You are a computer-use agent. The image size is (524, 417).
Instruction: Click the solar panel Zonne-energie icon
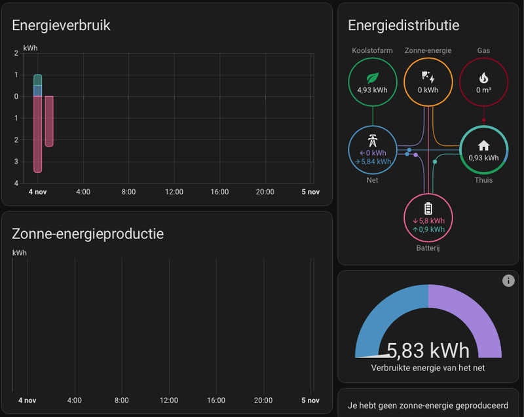pyautogui.click(x=428, y=77)
